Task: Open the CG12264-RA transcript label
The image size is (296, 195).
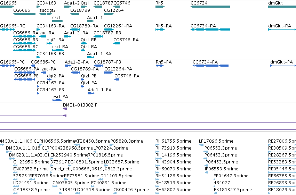Action: tap(118, 26)
